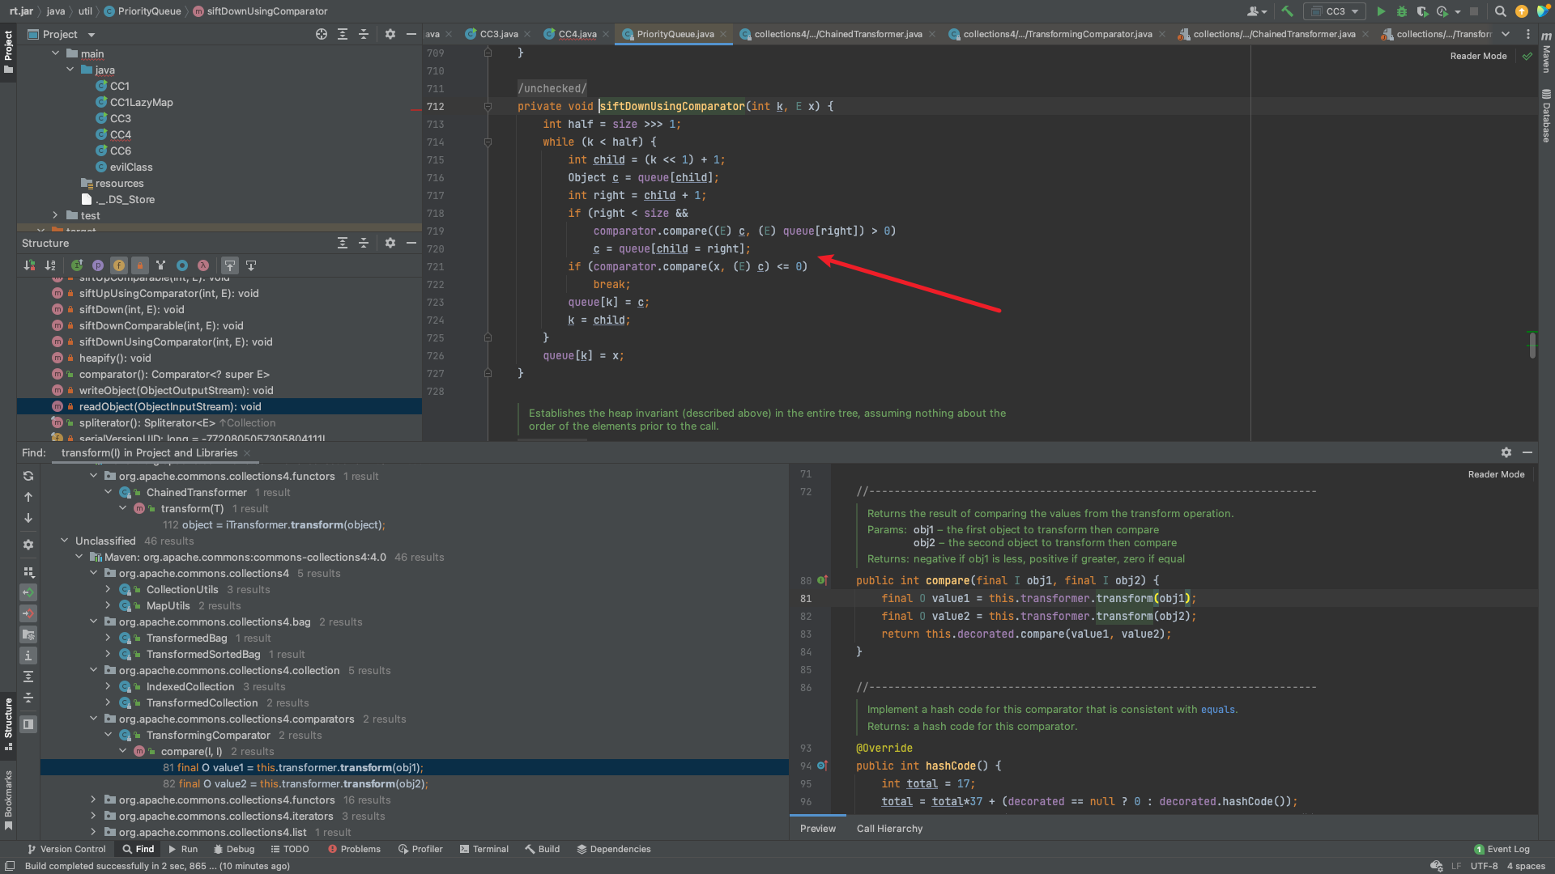Toggle Show Properties in Structure toolbar
Image resolution: width=1555 pixels, height=874 pixels.
click(x=98, y=265)
